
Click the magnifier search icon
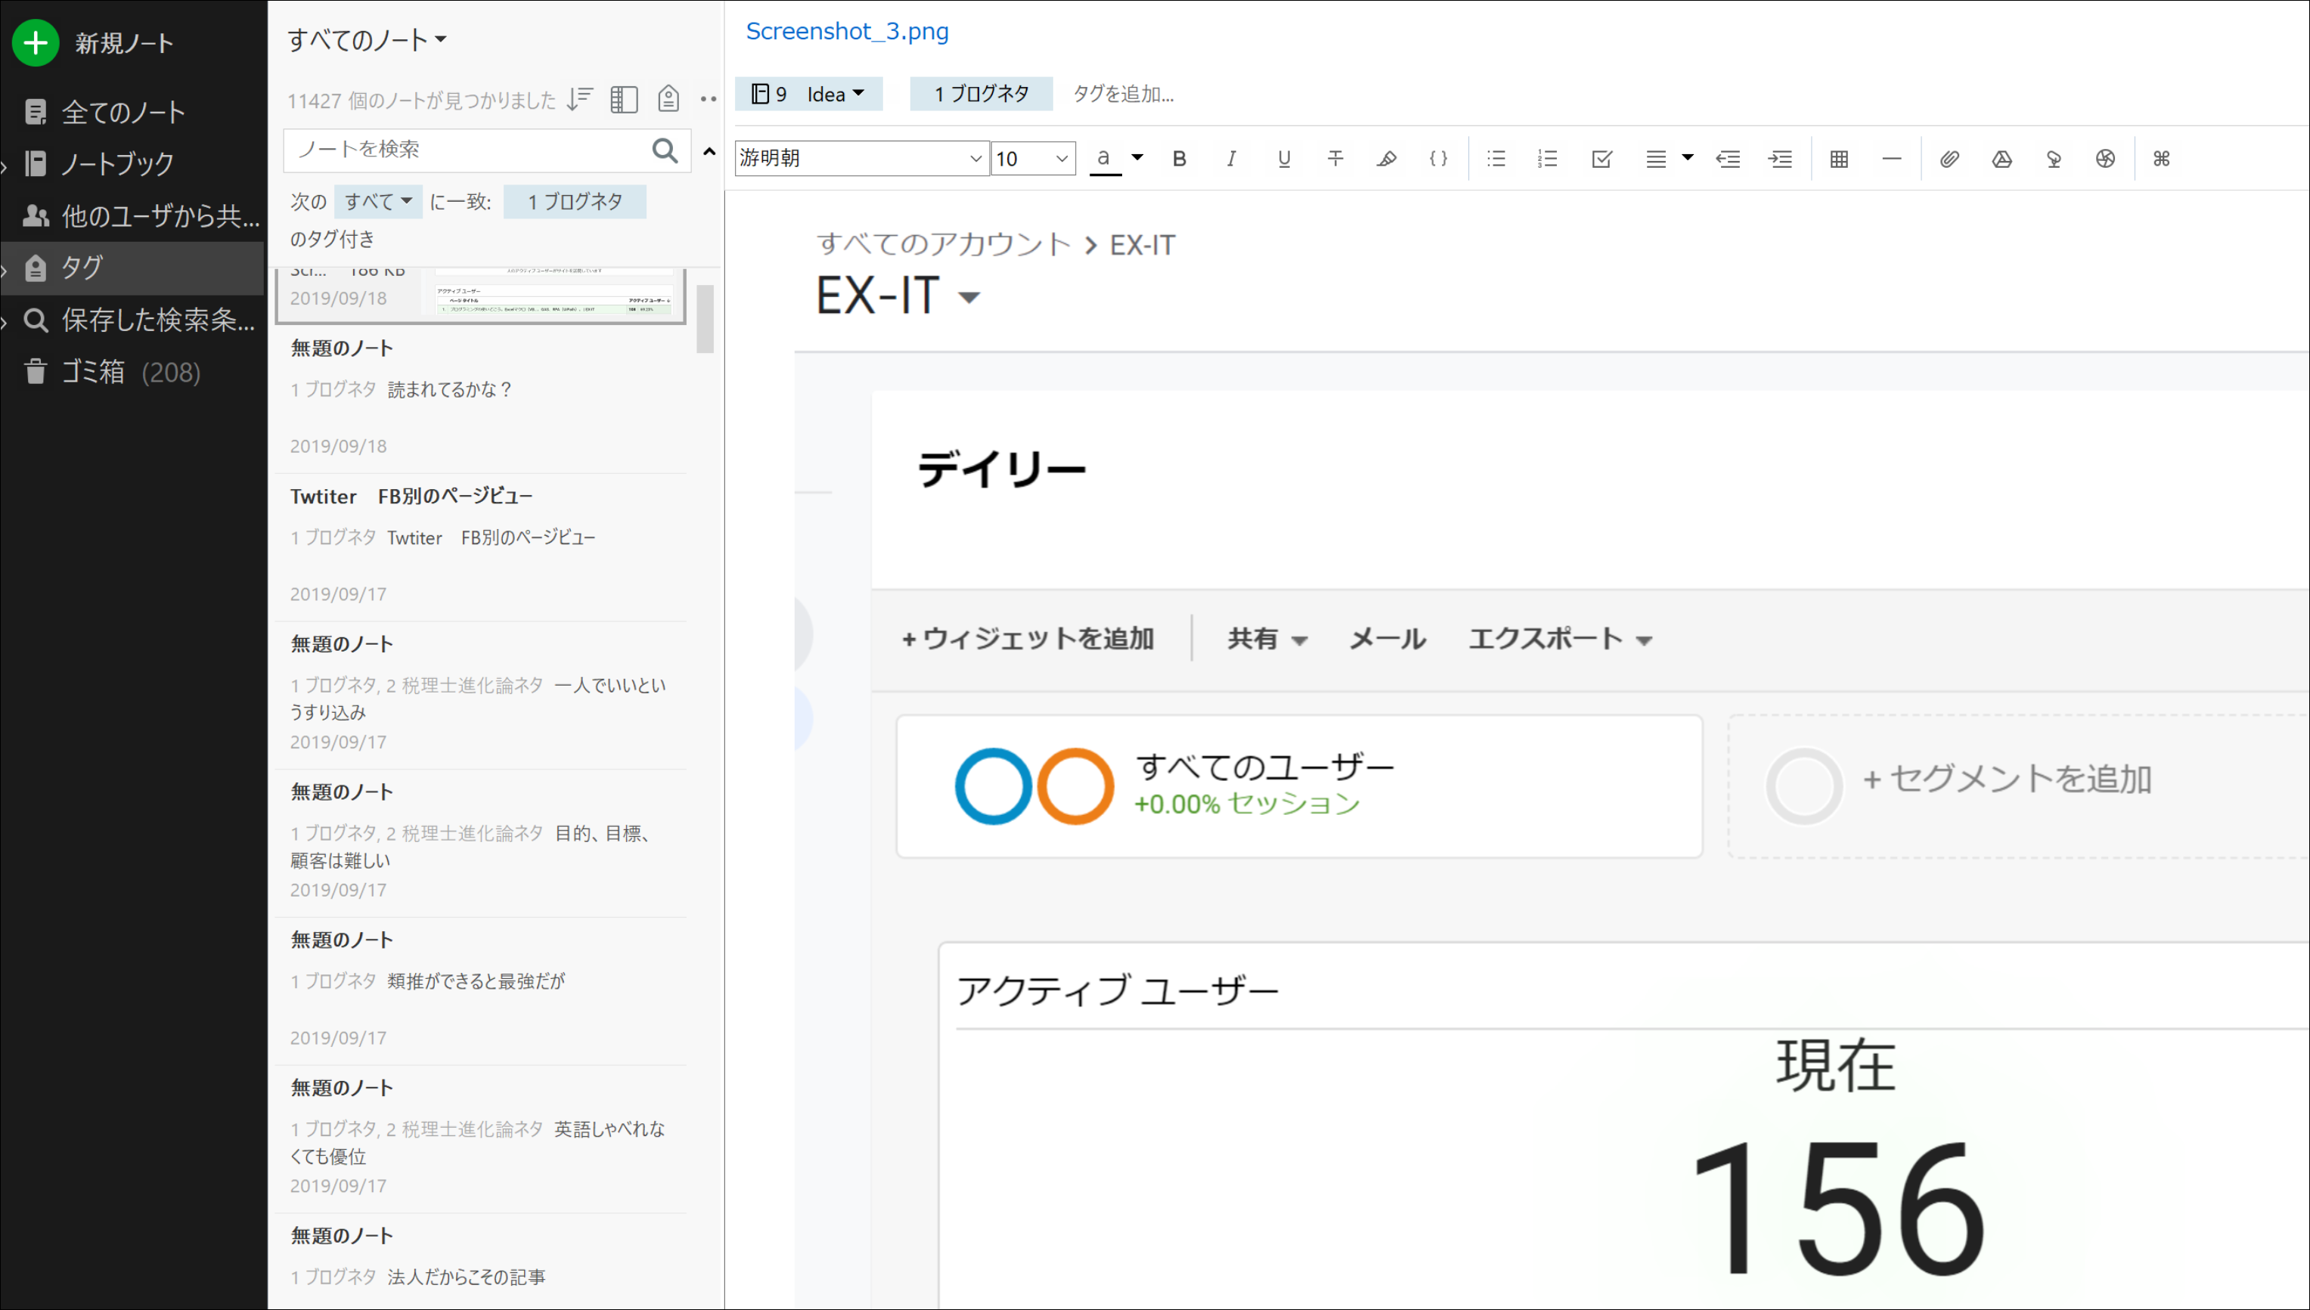pos(665,150)
